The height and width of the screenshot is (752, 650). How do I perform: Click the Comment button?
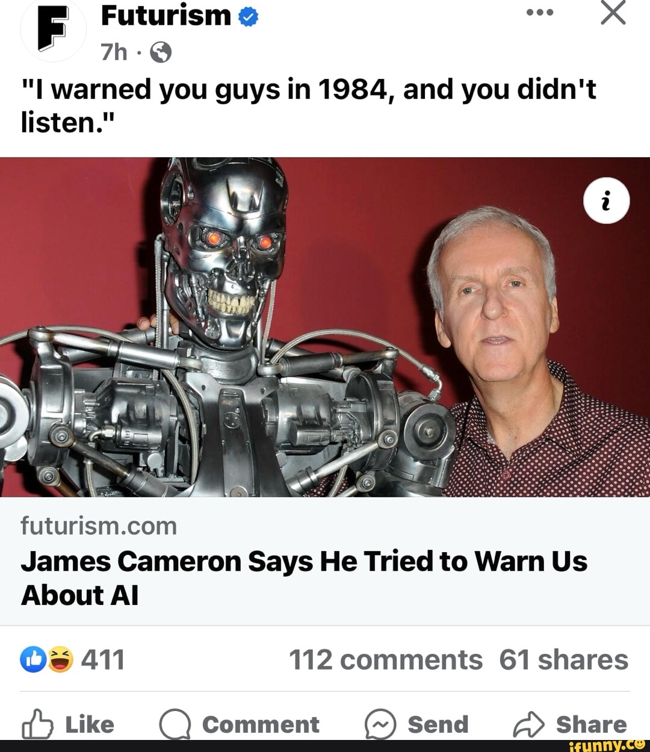[x=240, y=724]
